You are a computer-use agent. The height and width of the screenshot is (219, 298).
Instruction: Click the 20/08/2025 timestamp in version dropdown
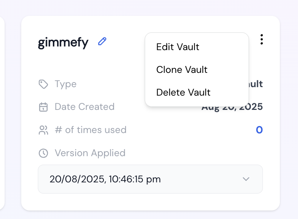(105, 179)
